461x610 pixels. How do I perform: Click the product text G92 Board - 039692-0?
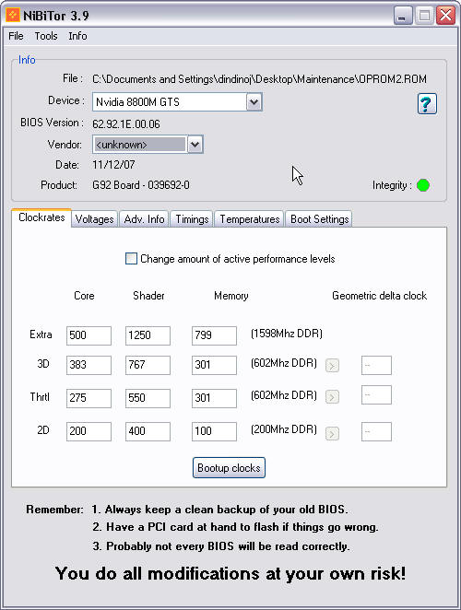pos(141,185)
